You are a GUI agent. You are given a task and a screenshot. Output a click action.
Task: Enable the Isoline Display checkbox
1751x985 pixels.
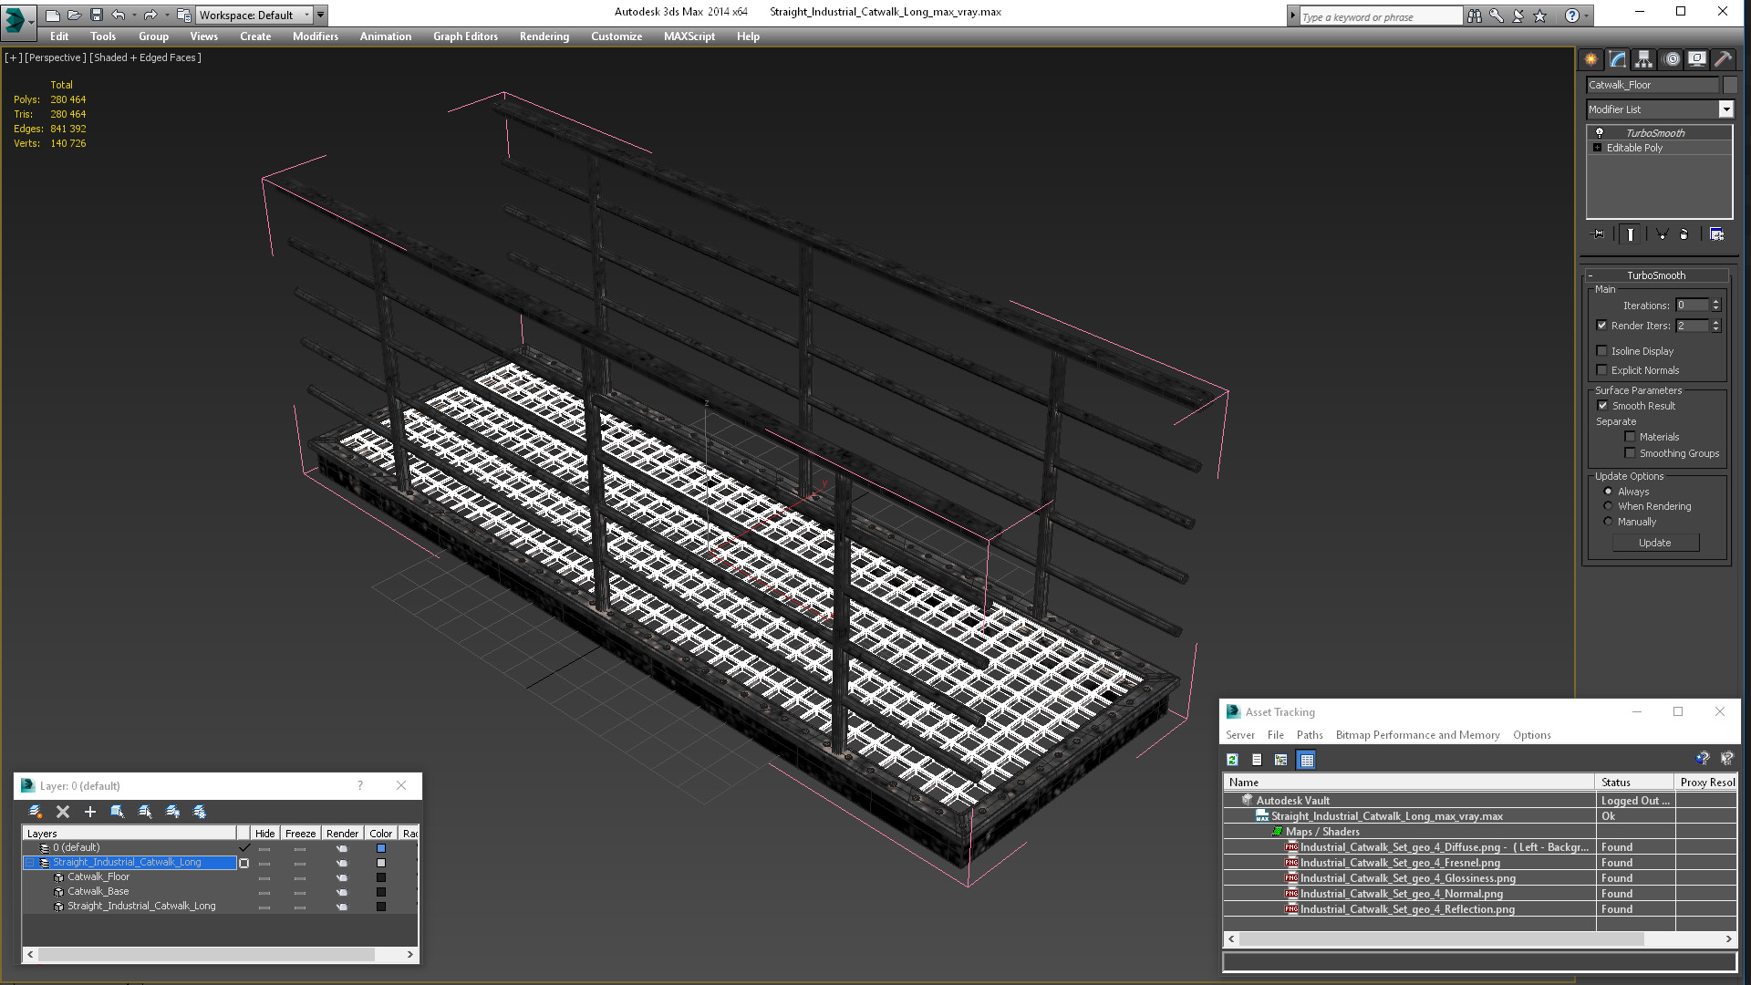(x=1601, y=351)
